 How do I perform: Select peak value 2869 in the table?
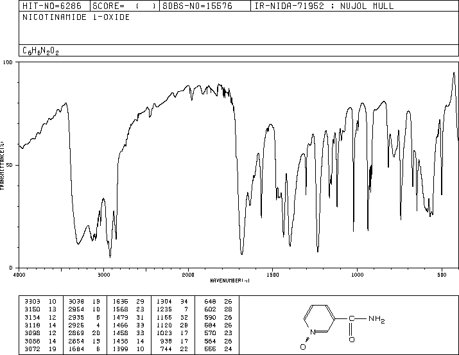click(x=76, y=333)
